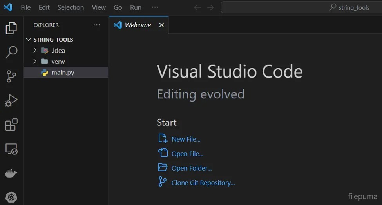382x205 pixels.
Task: Open the Run menu
Action: click(136, 7)
